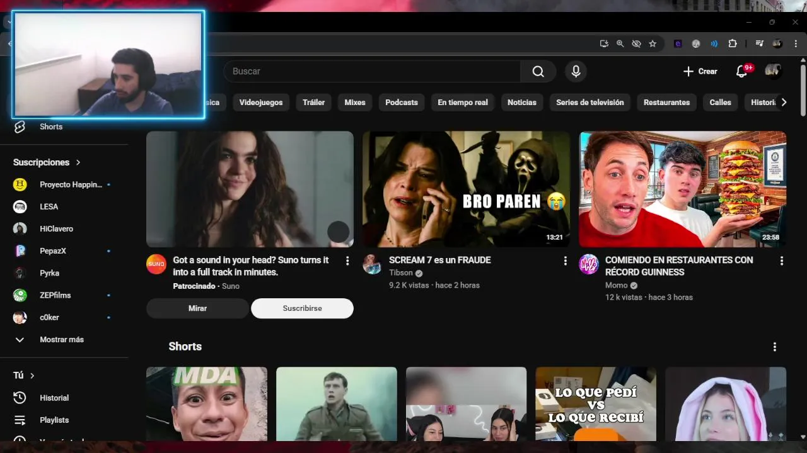Select the Restaurantes filter chip
This screenshot has width=807, height=453.
666,102
